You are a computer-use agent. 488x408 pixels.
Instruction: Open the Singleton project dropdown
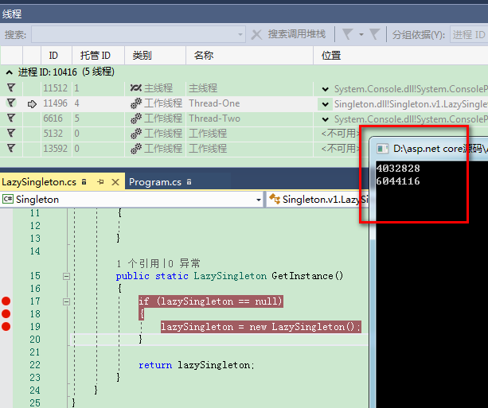tap(258, 200)
